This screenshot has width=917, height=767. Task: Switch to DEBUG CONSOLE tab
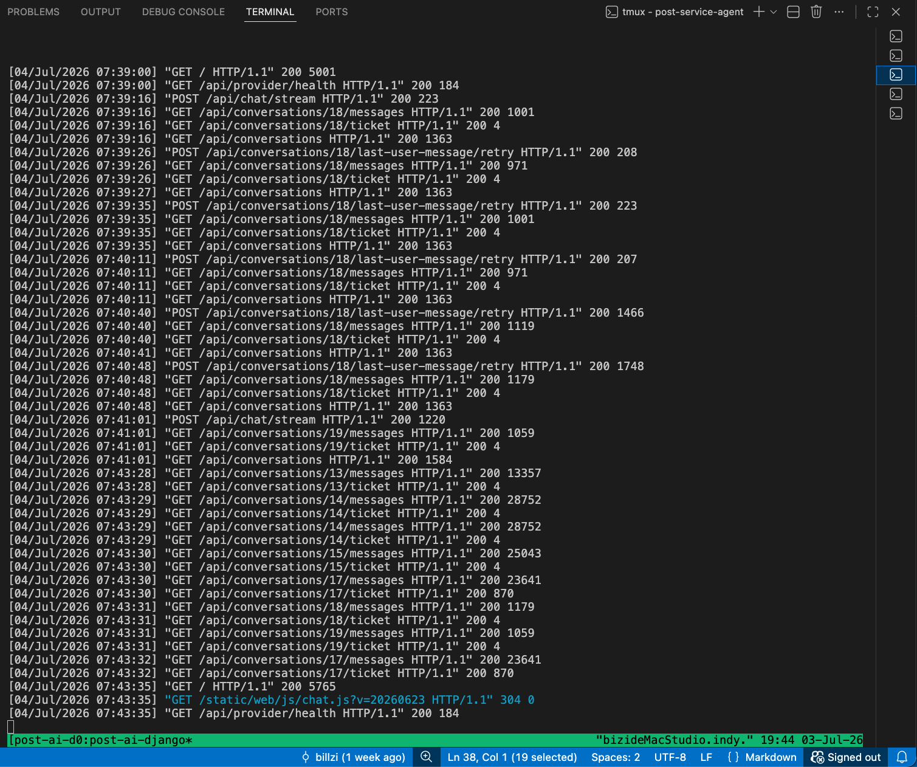tap(184, 12)
